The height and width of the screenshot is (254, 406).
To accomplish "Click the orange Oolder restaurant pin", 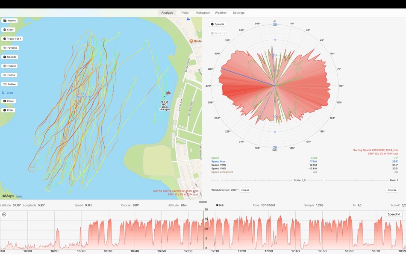I will 191,41.
